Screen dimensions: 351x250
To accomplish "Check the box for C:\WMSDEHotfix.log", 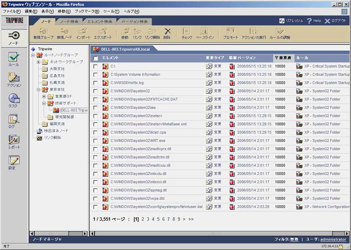I will point(96,83).
